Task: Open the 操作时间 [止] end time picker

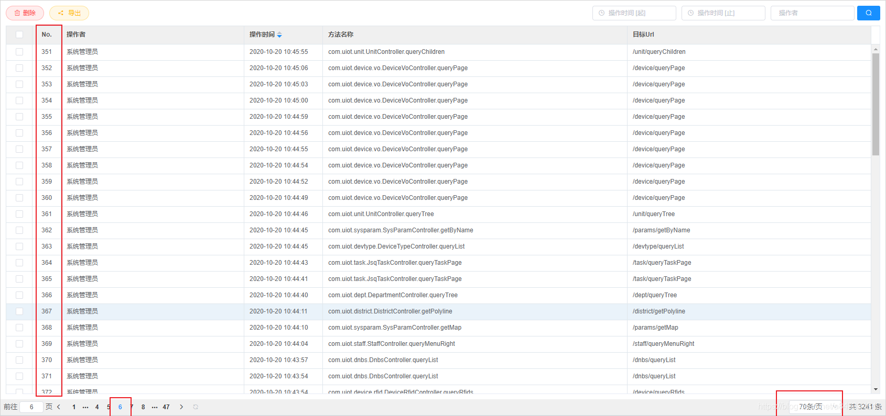Action: [723, 13]
